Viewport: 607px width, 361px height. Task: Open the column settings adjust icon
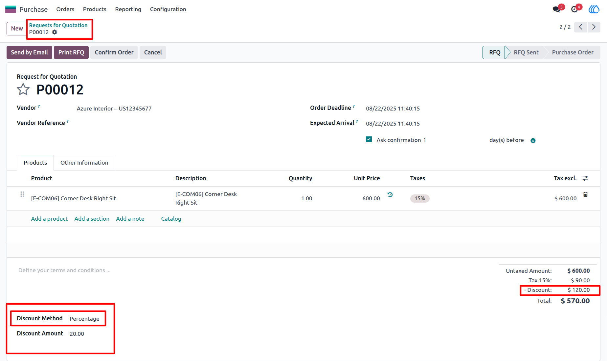(x=585, y=178)
